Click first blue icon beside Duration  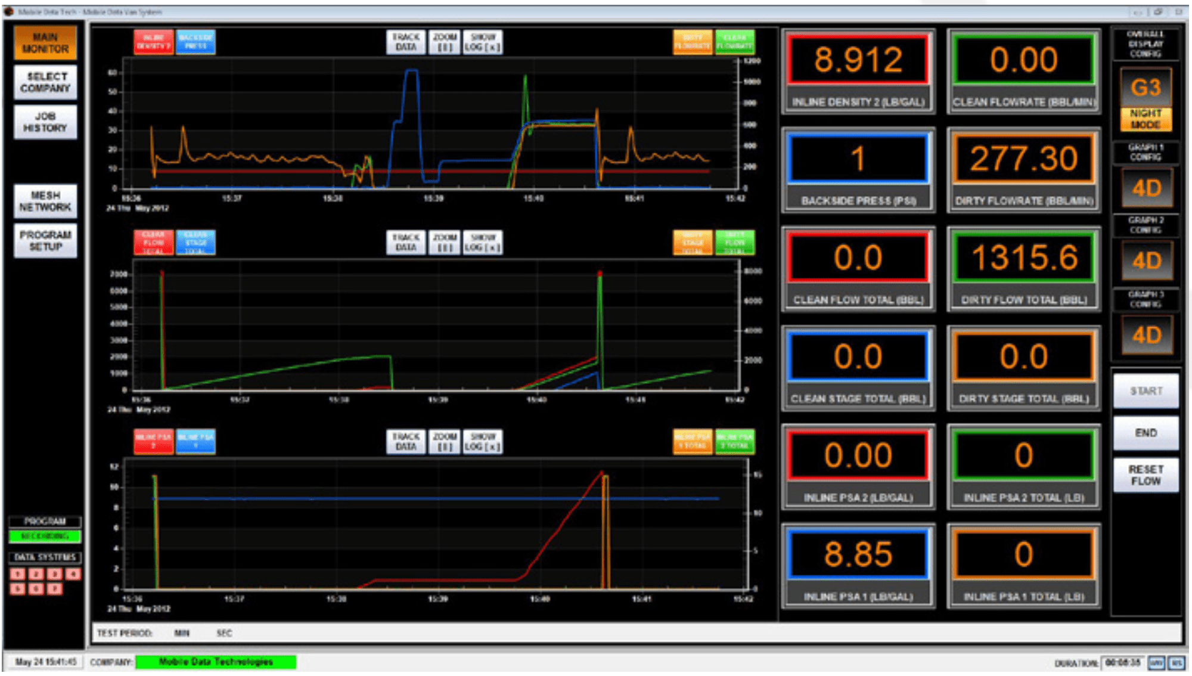[x=1157, y=662]
